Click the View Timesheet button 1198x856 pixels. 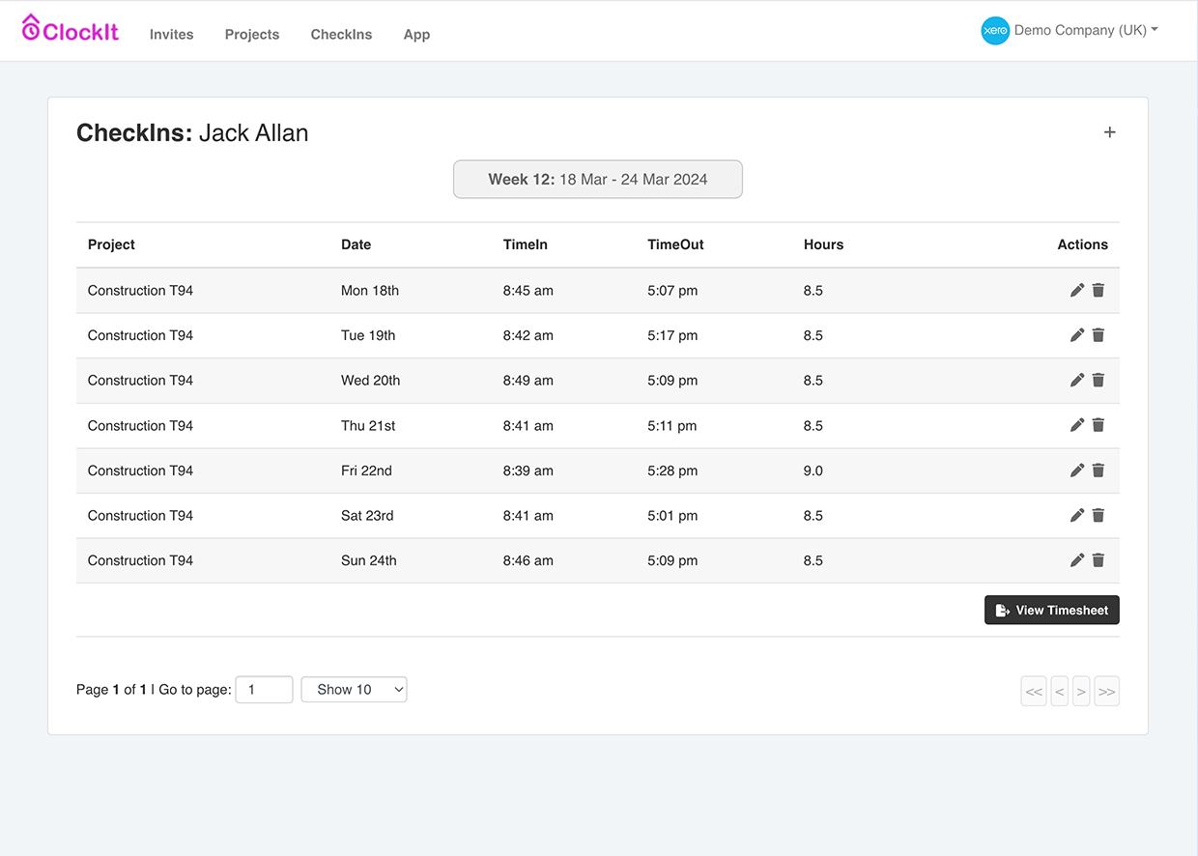pos(1052,610)
